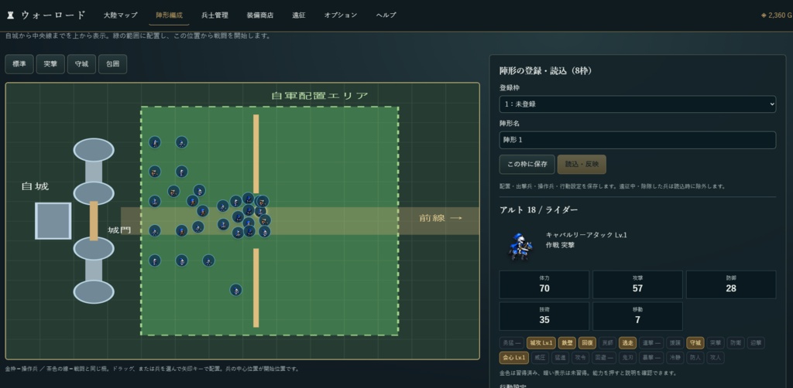Viewport: 793px width, 388px height.
Task: Select the bottommost castle tower oval
Action: [94, 291]
